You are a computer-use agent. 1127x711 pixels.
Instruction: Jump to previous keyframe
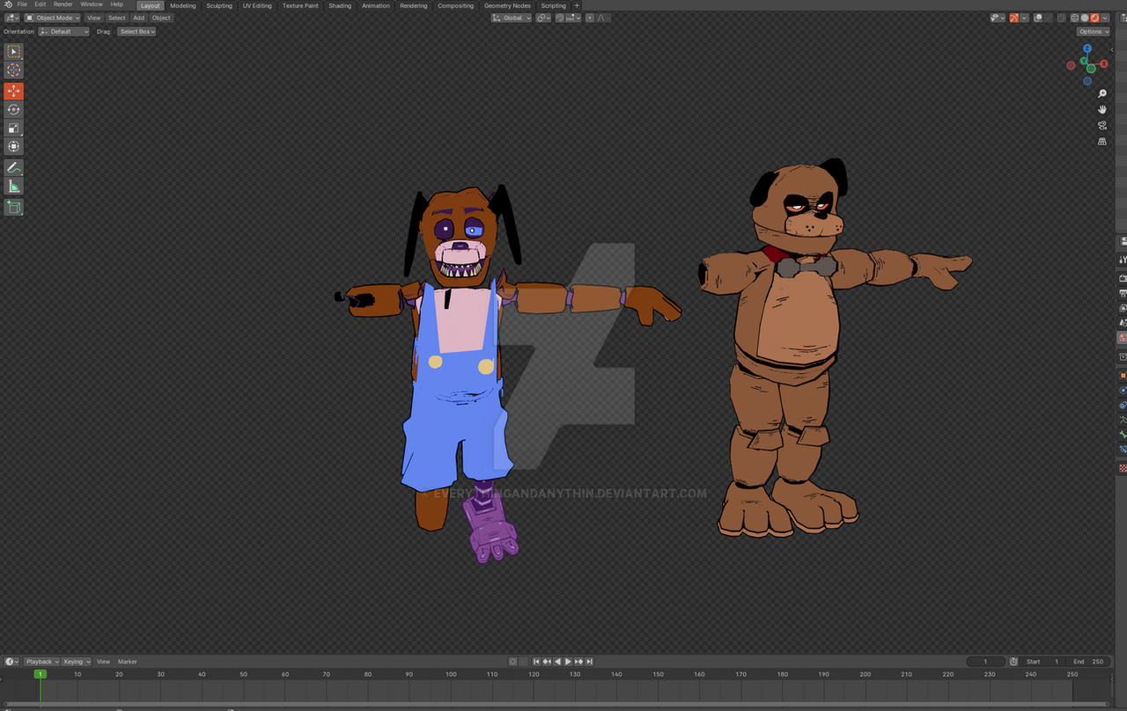(547, 662)
